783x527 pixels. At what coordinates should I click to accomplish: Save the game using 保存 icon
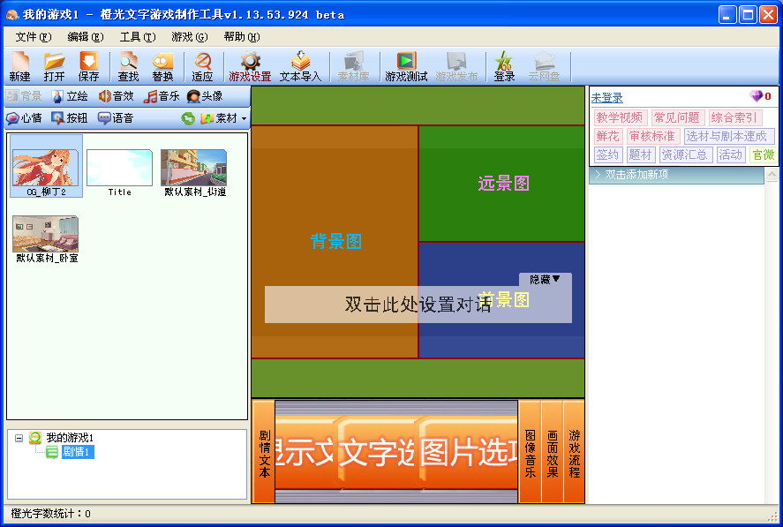[x=88, y=67]
